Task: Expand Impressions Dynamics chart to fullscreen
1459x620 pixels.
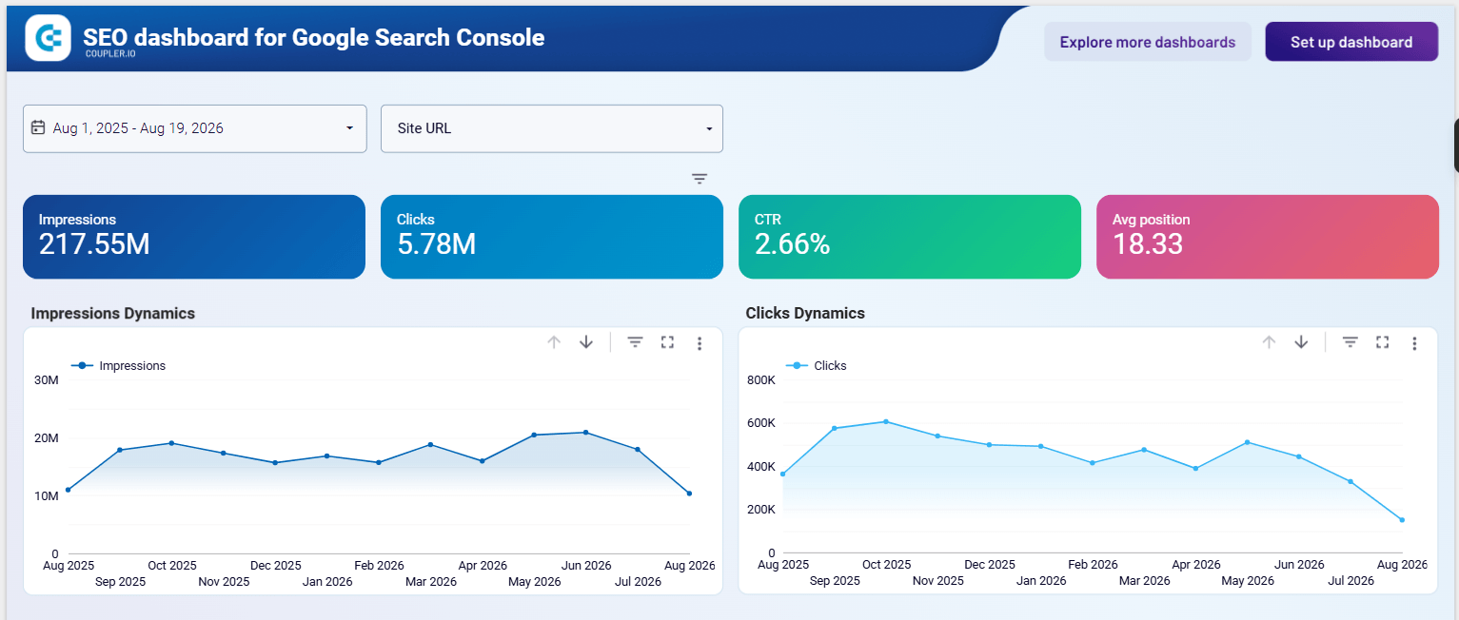Action: point(667,342)
